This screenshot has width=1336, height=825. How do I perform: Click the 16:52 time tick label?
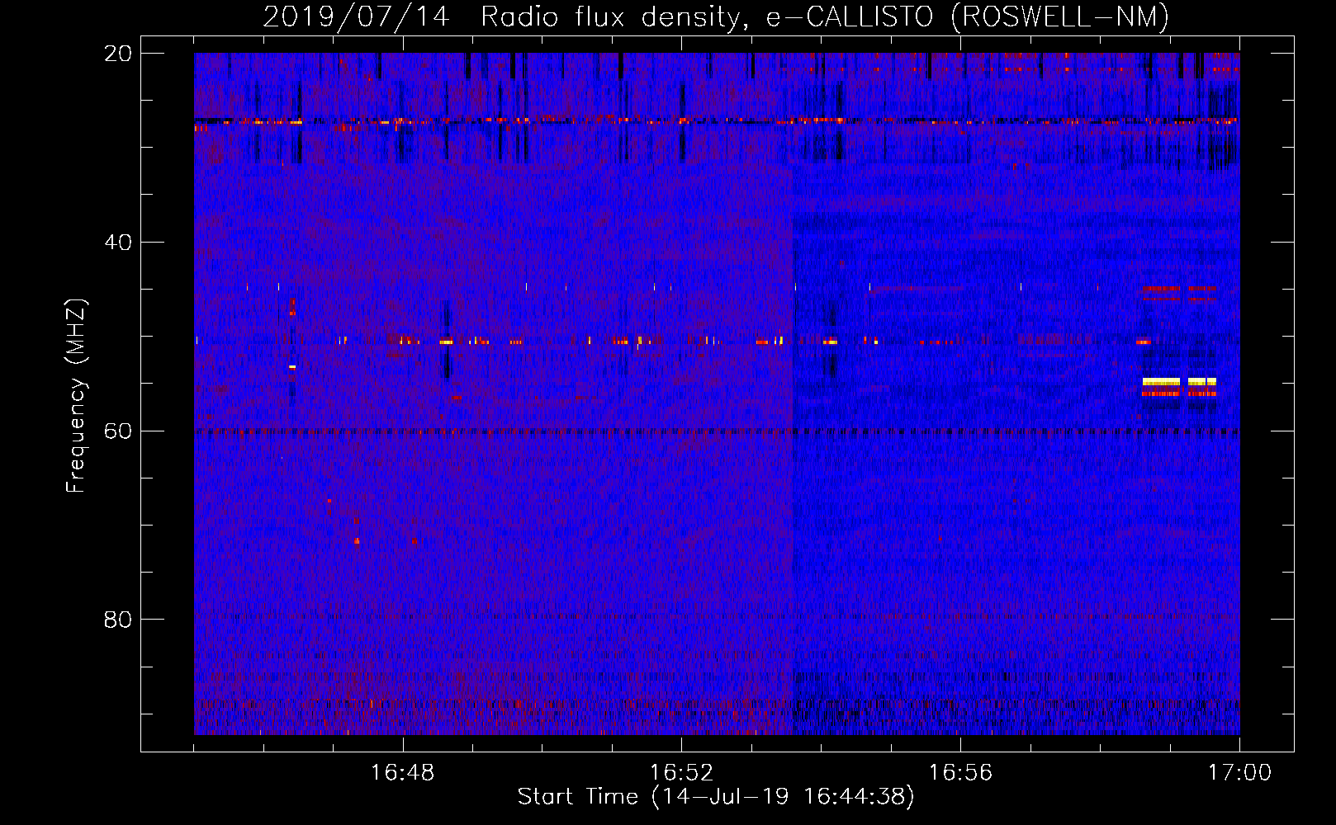tap(681, 773)
